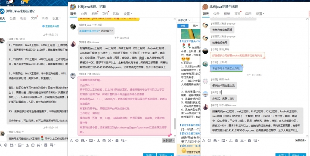Click the picture icon in the Shenzhen chat toolbar
The image size is (310, 156).
[19, 145]
